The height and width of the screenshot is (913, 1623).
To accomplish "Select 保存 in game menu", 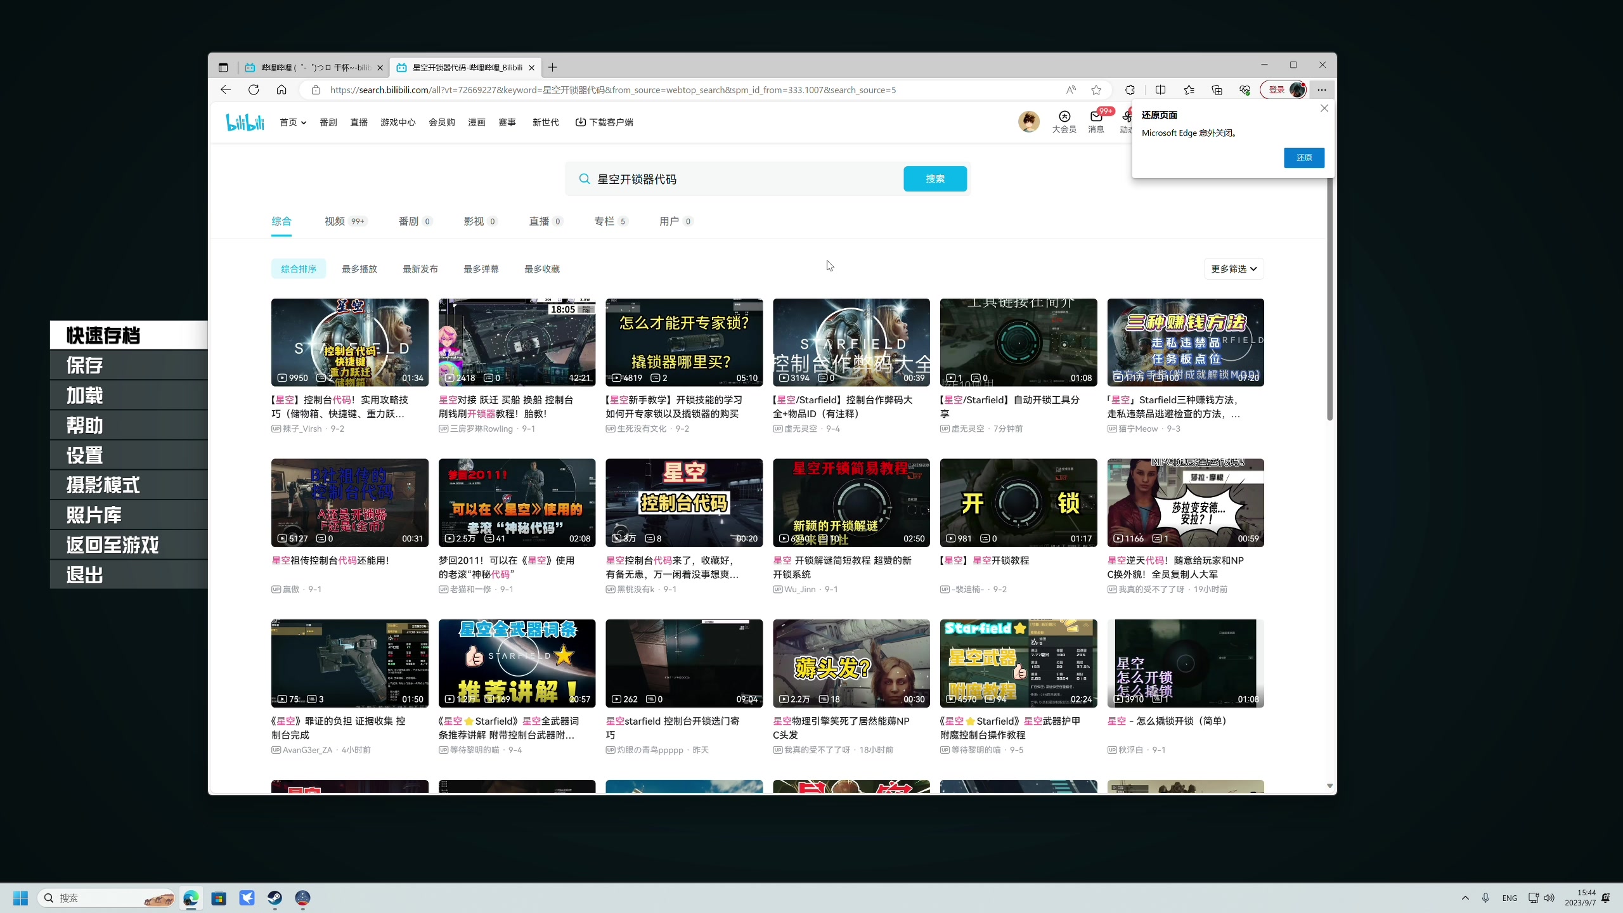I will tap(129, 365).
